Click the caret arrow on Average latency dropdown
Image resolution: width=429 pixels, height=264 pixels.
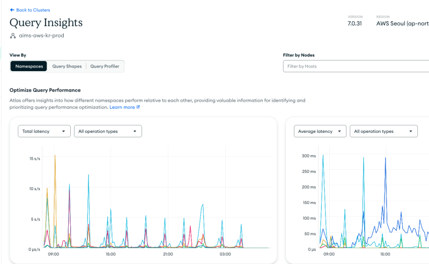point(340,131)
